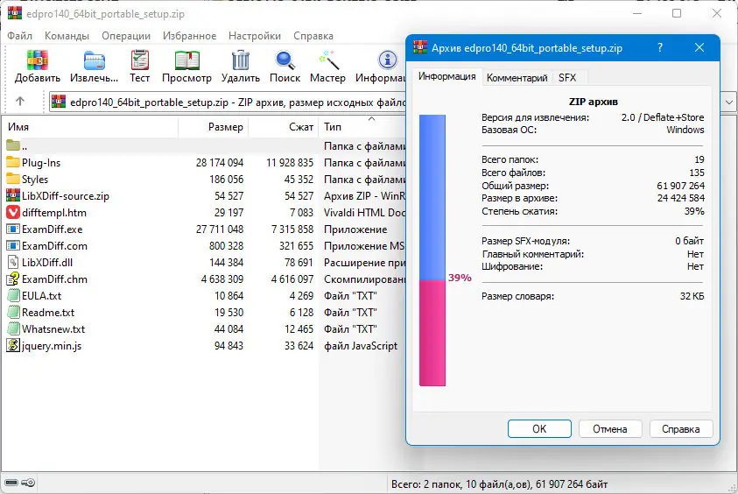
Task: Click the 4 616 097 packed value
Action: (292, 279)
